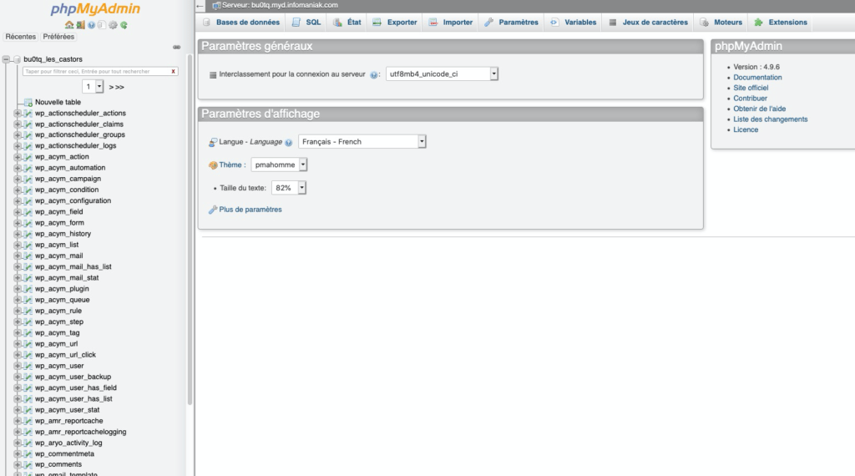Click the collapse panel arrow left of Serveur
The width and height of the screenshot is (855, 476).
click(200, 6)
